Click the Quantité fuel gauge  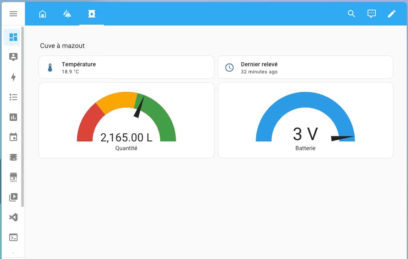[126, 121]
